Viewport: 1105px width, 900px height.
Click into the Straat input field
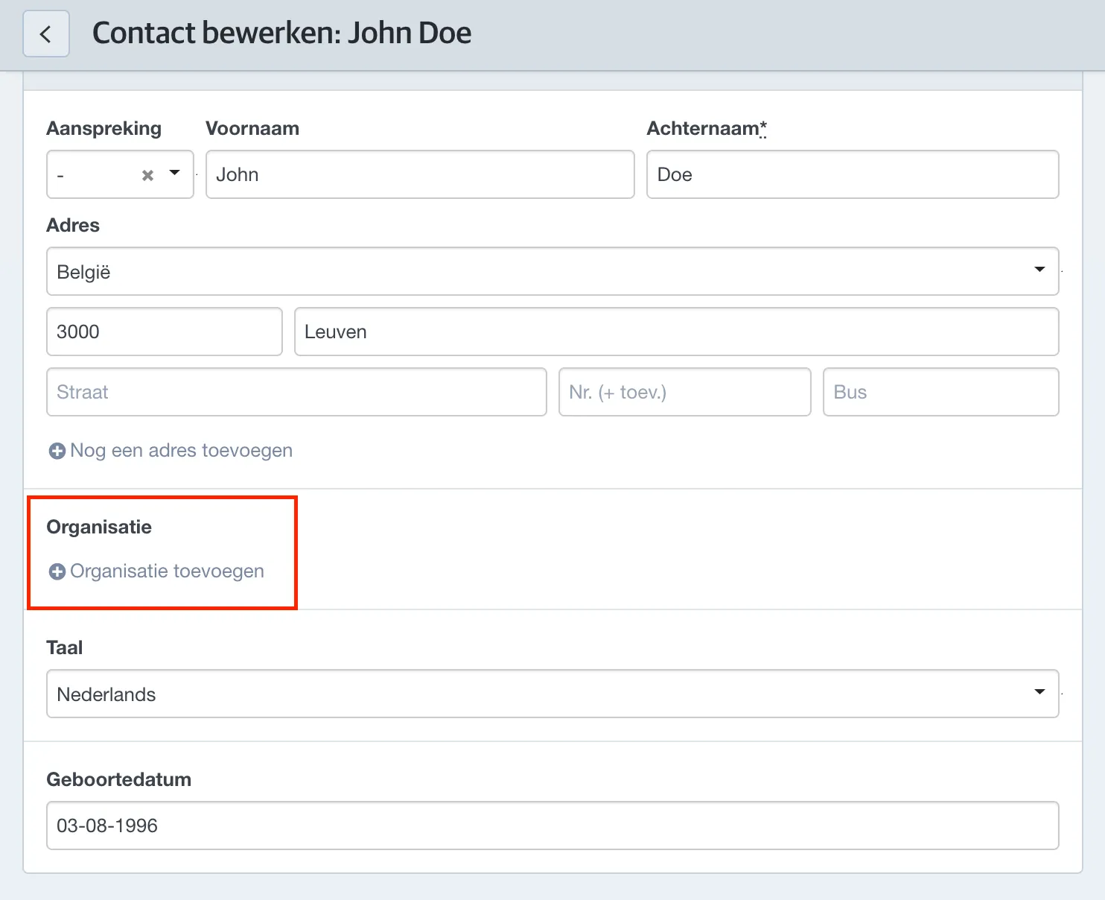tap(296, 392)
